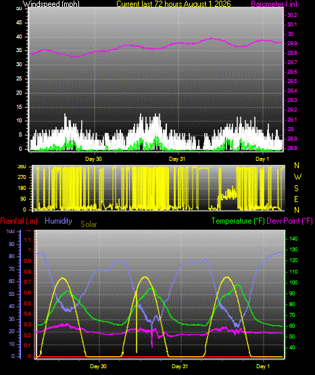This screenshot has height=375, width=315.
Task: Click the "Windspeed (mph)" chart title
Action: (x=51, y=4)
